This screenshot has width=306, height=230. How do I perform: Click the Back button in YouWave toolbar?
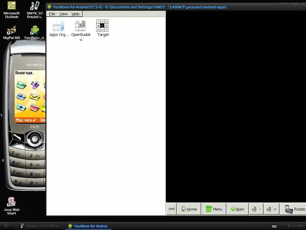tap(237, 209)
